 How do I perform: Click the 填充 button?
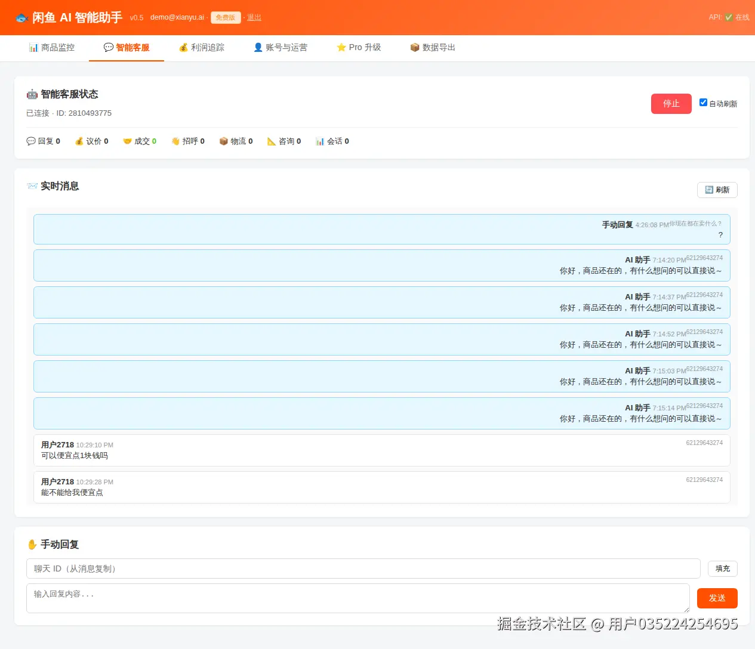click(723, 569)
